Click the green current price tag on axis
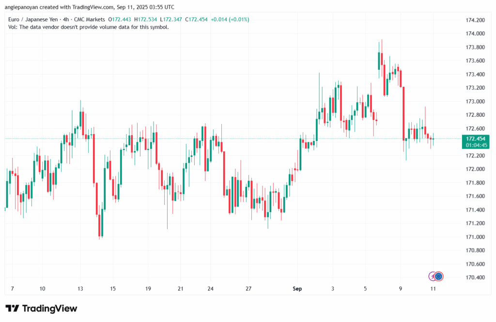 476,142
